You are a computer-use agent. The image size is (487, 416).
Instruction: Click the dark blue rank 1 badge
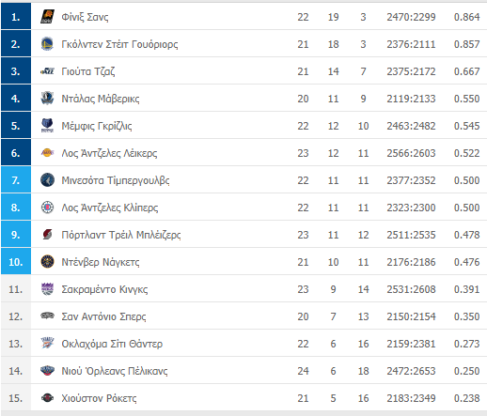click(16, 16)
